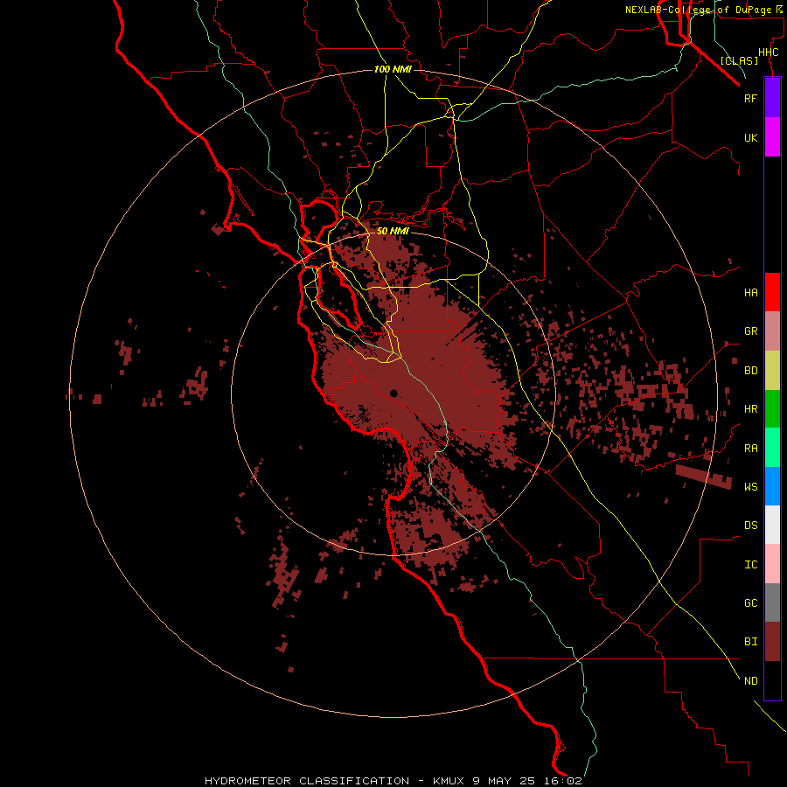Click the white DS legend swatch
Viewport: 787px width, 787px height.
tap(772, 525)
